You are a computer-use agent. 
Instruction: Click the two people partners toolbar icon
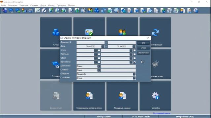pos(90,10)
